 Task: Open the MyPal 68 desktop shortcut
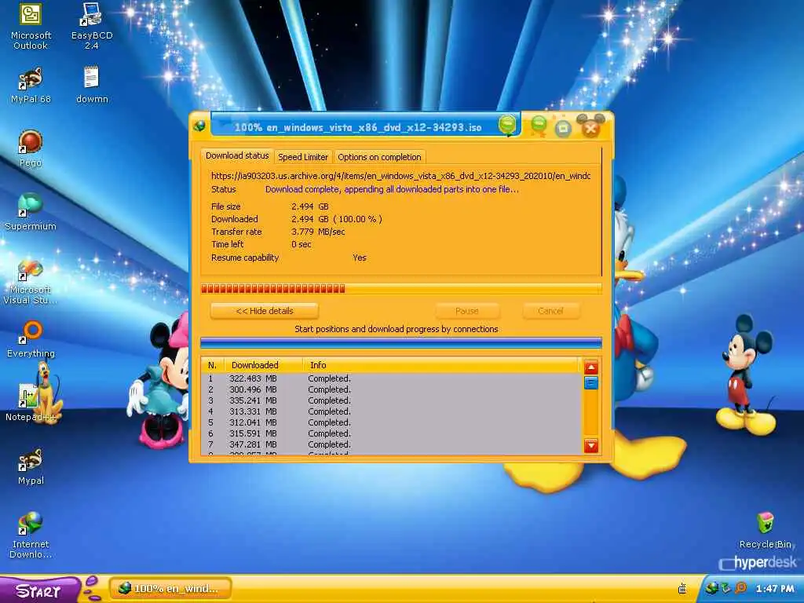pos(31,86)
